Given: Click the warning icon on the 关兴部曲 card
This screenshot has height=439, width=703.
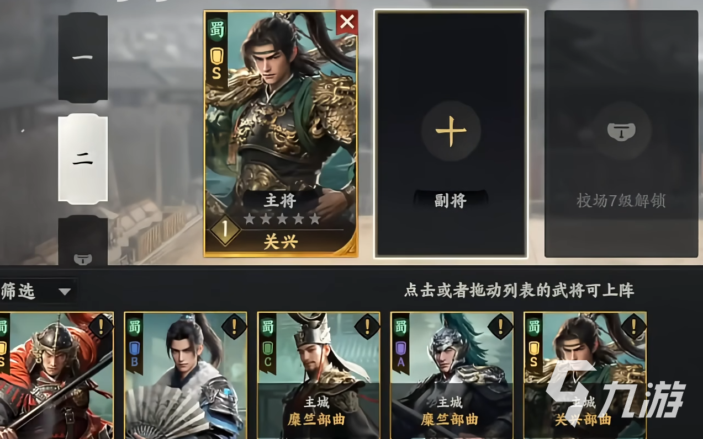Looking at the screenshot, I should pos(634,327).
